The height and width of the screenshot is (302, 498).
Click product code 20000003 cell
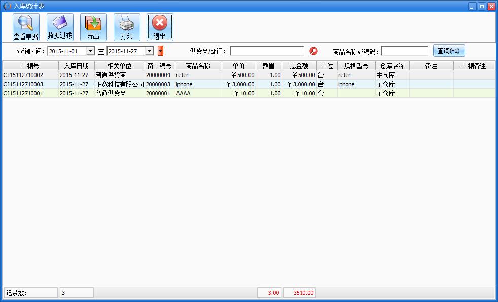click(x=160, y=84)
